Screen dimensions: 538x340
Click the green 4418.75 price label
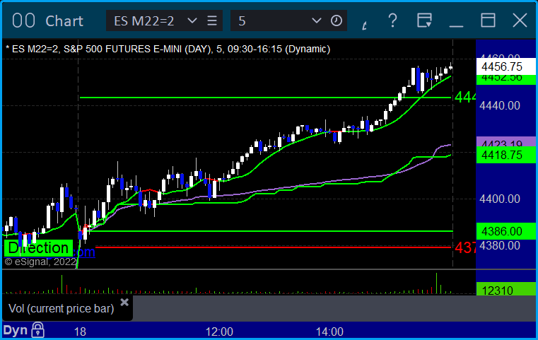pos(505,155)
